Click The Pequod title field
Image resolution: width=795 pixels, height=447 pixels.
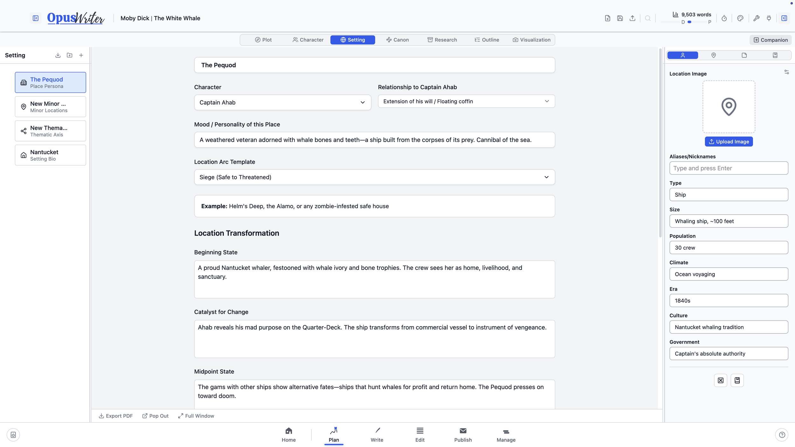375,65
